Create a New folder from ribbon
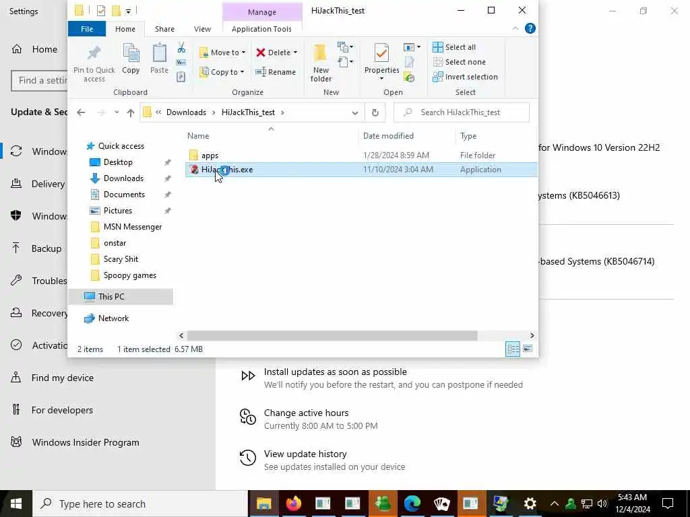Viewport: 690px width, 517px height. 321,63
